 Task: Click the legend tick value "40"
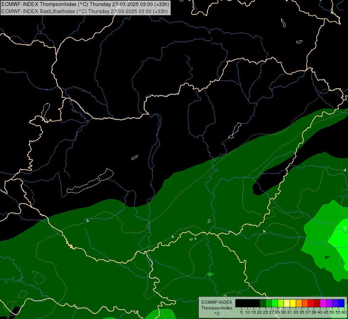coord(320,312)
